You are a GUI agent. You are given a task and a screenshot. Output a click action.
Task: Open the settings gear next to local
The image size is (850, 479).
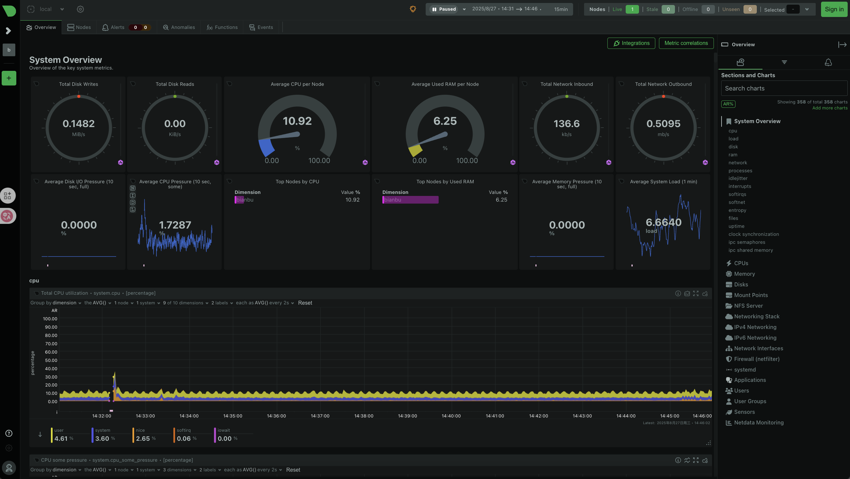point(80,9)
